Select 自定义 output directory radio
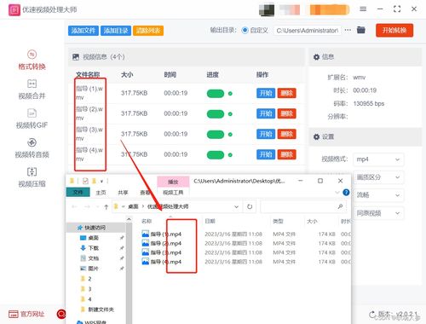Viewport: 426px width, 324px height. (x=245, y=30)
